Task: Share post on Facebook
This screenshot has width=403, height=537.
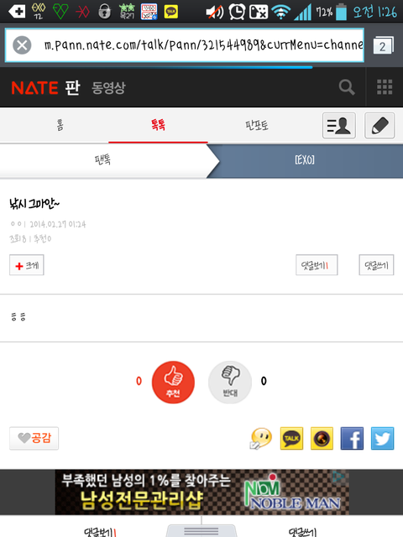Action: pyautogui.click(x=352, y=438)
